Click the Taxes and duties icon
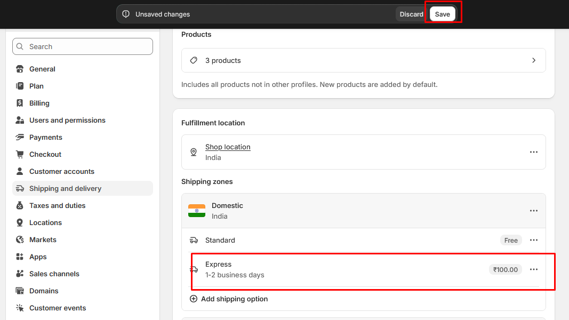This screenshot has width=569, height=320. pos(20,205)
